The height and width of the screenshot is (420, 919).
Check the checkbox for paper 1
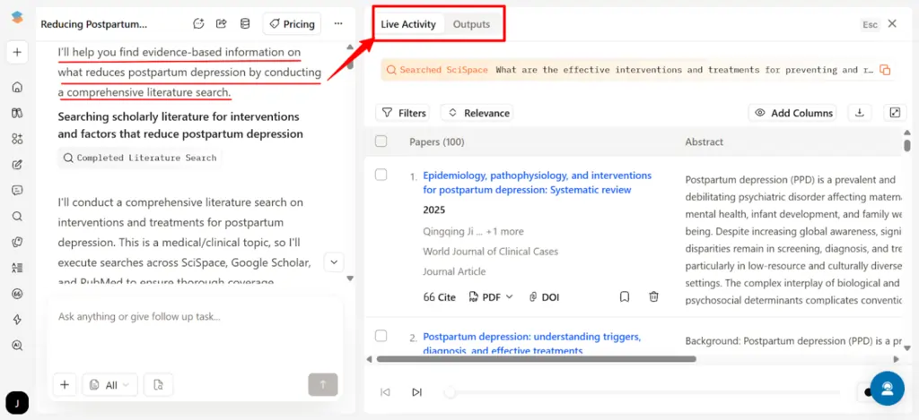381,175
